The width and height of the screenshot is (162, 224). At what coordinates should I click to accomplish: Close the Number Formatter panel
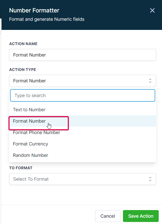tap(152, 10)
